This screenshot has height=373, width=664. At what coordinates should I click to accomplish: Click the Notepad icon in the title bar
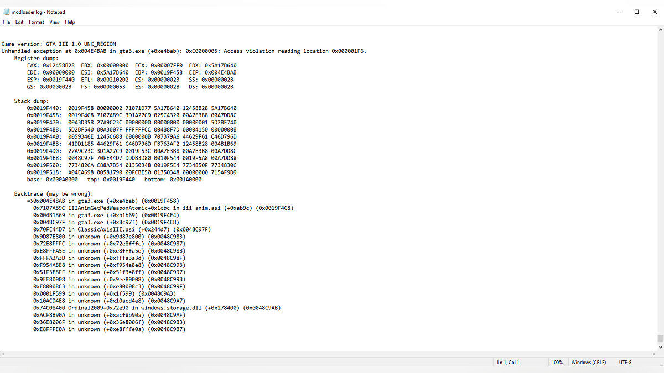6,12
